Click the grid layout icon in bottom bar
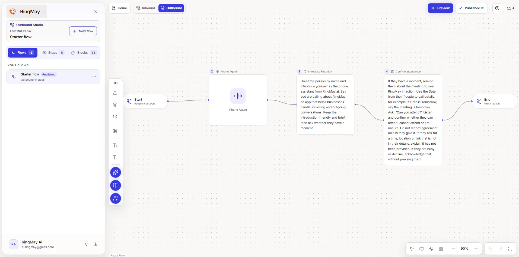519x257 pixels. click(441, 249)
